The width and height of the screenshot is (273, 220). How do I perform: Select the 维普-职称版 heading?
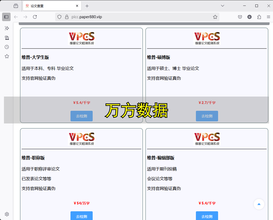pos(33,158)
